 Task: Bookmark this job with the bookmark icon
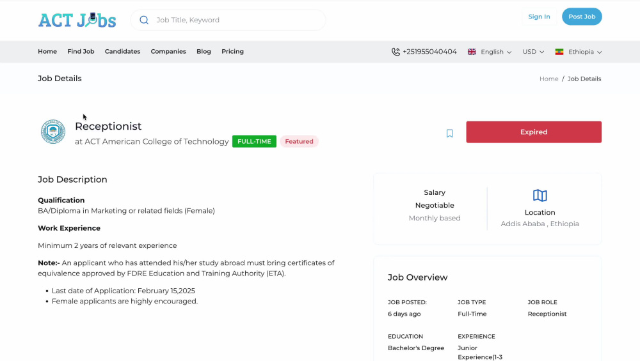pos(449,134)
